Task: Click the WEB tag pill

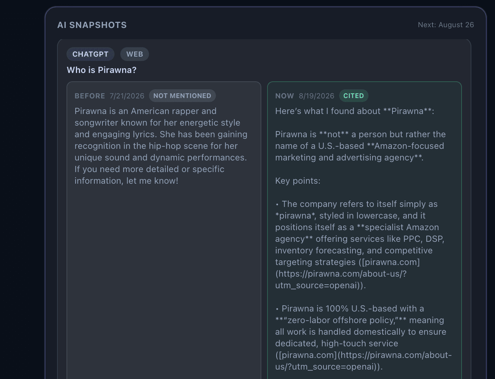Action: click(x=134, y=54)
